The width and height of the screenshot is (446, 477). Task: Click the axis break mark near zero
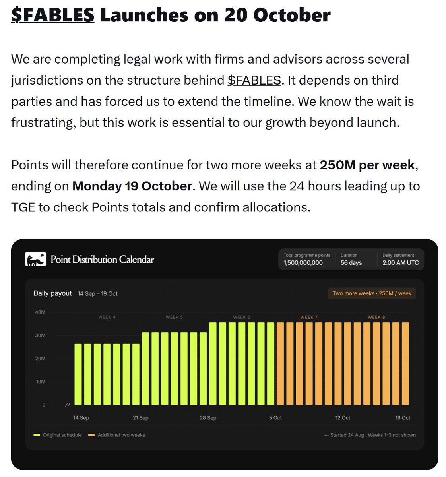[x=68, y=405]
